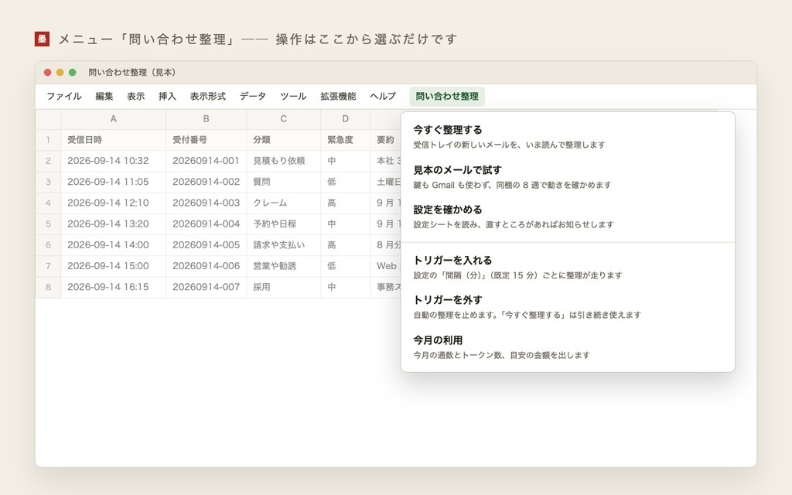The height and width of the screenshot is (495, 792).
Task: Click cell 20260914-005
Action: (x=206, y=245)
